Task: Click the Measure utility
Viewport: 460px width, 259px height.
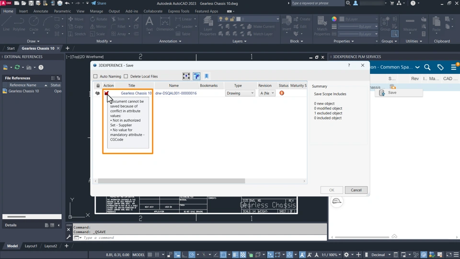Action: tap(410, 24)
